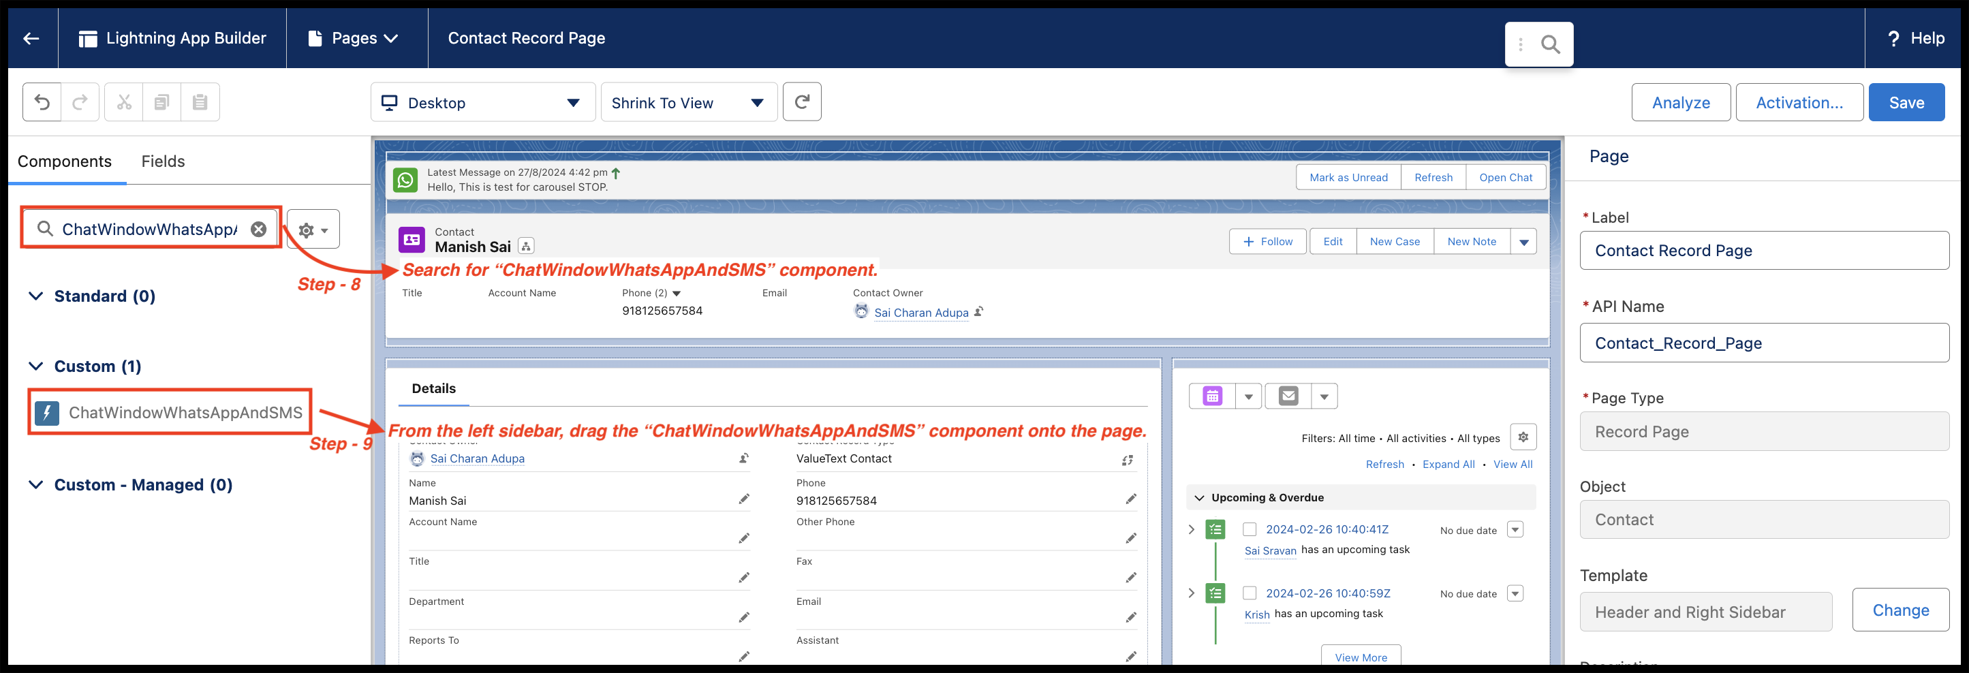Select the Details tab

pyautogui.click(x=433, y=389)
